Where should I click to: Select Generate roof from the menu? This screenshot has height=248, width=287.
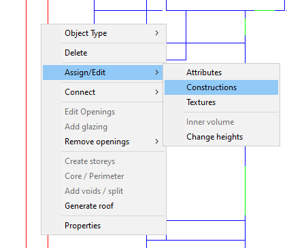coord(103,206)
